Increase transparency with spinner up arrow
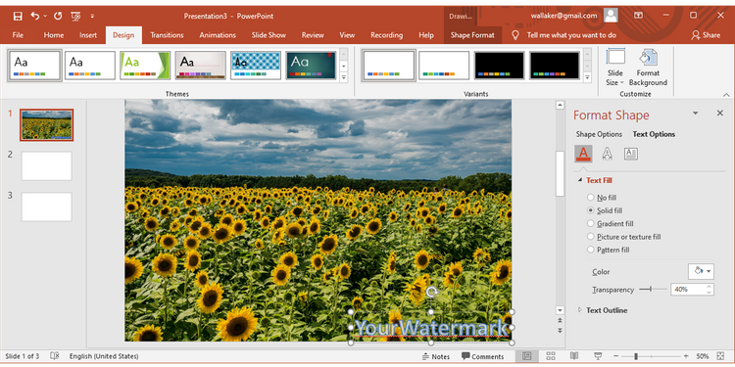The image size is (735, 367). 709,287
